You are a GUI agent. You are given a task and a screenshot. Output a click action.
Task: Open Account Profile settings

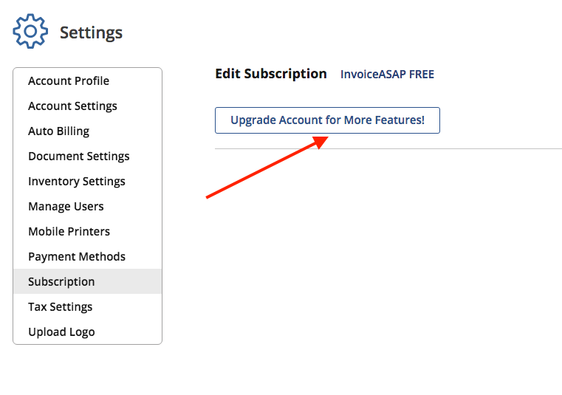click(69, 81)
